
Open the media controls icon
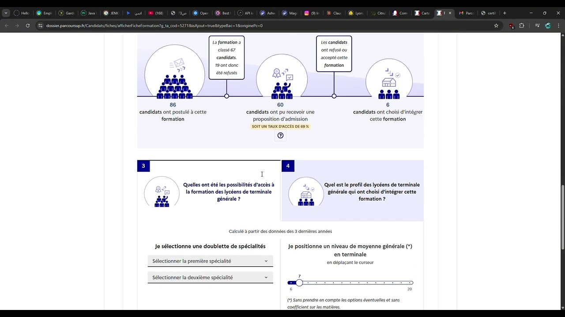point(537,26)
